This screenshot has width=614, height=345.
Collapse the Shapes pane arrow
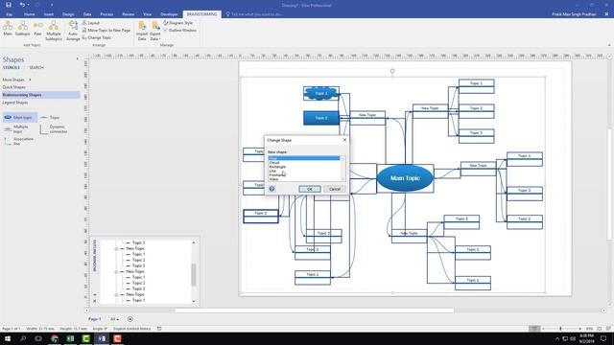click(x=77, y=59)
